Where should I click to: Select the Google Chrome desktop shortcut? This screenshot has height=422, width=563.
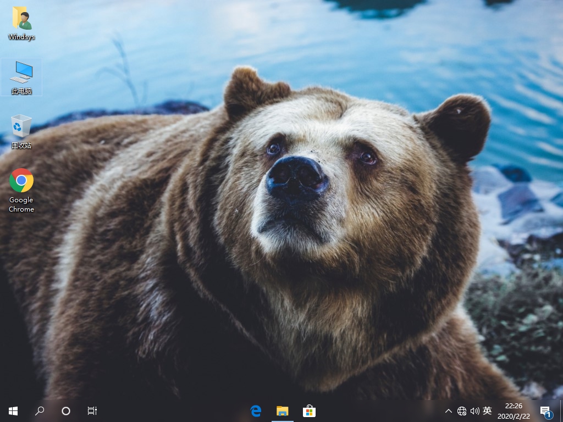click(x=21, y=181)
